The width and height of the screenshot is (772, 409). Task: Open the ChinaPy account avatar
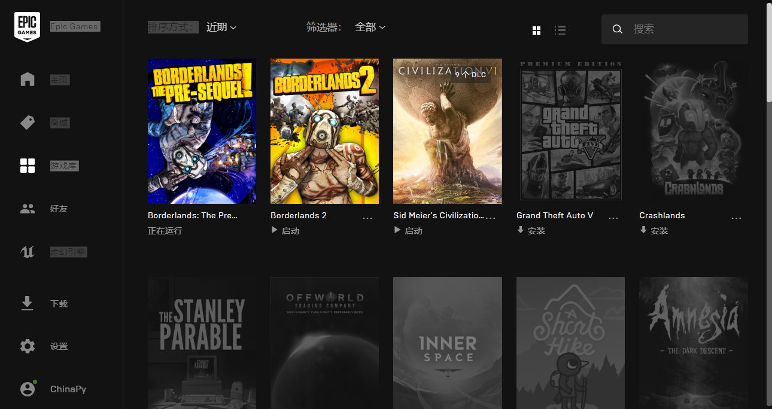click(28, 389)
